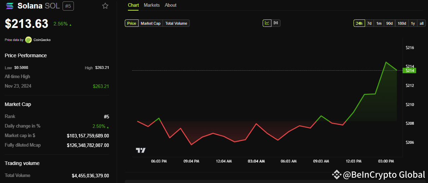Click the green $214 price label

pyautogui.click(x=409, y=71)
